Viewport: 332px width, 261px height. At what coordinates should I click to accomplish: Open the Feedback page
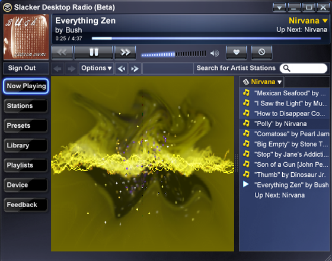pos(25,205)
